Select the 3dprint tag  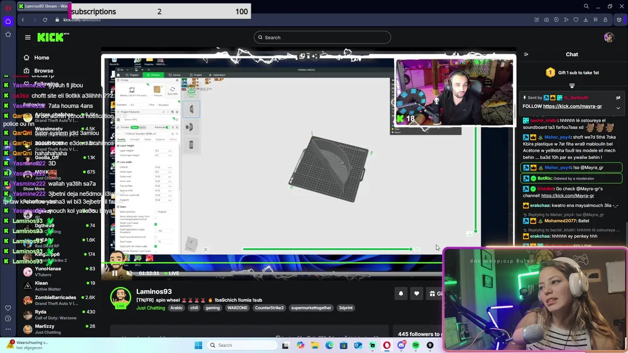point(346,308)
